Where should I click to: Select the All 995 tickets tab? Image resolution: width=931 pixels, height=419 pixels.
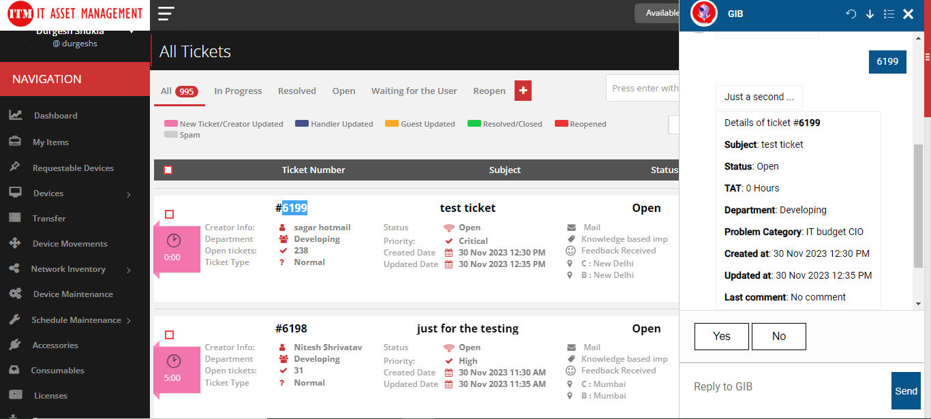(179, 91)
